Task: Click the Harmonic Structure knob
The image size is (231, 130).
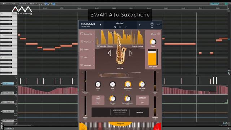Action: pos(127,99)
